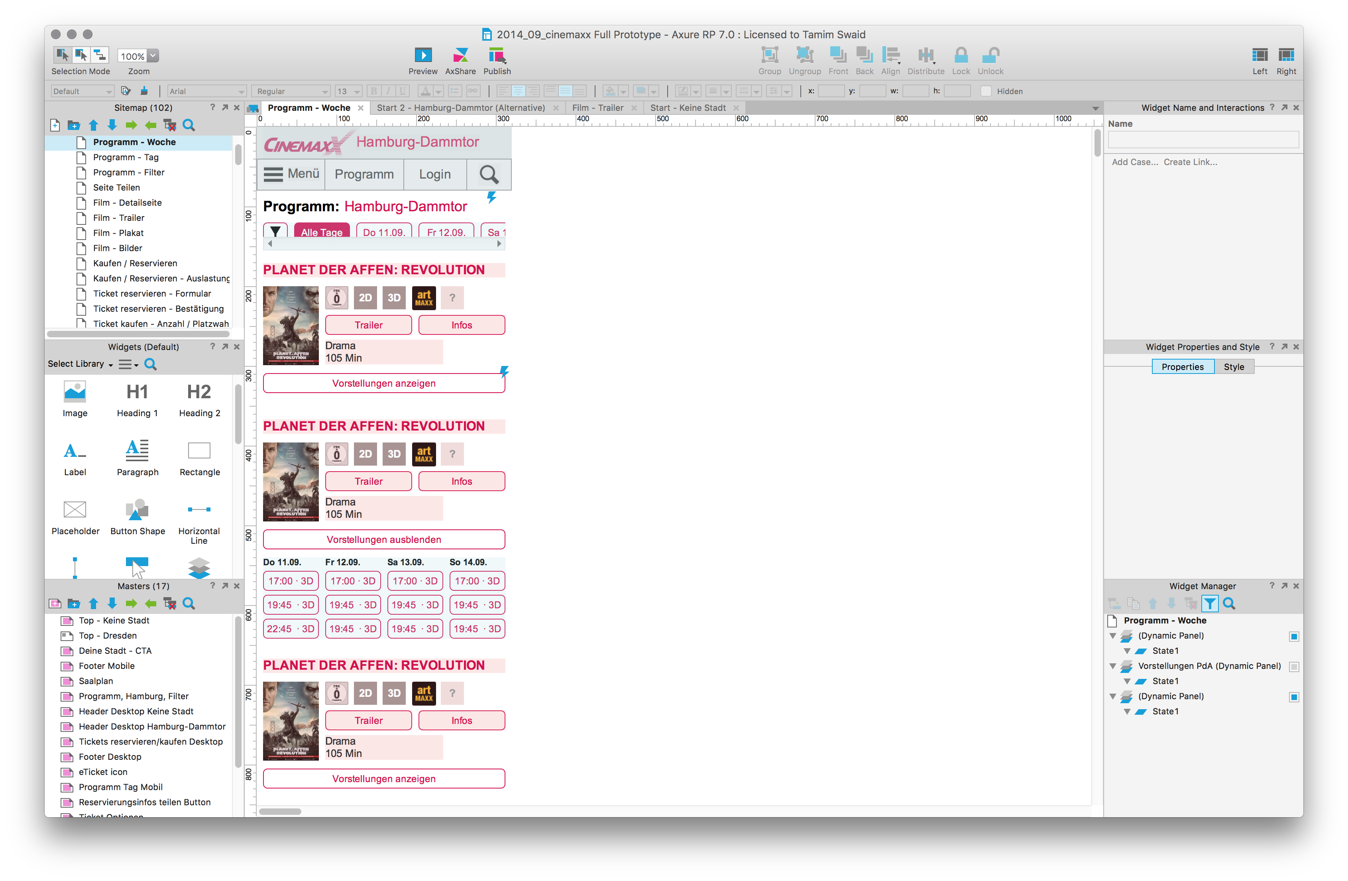1348x881 pixels.
Task: Click the bring to Front icon
Action: tap(838, 55)
